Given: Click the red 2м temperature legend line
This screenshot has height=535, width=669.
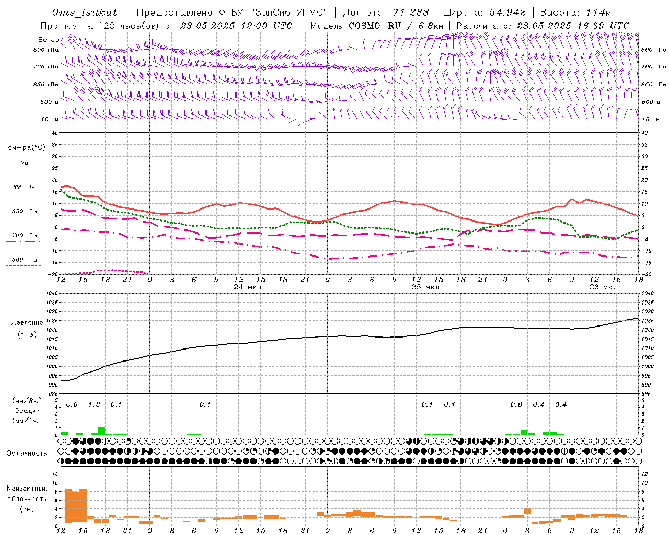Looking at the screenshot, I should (24, 169).
